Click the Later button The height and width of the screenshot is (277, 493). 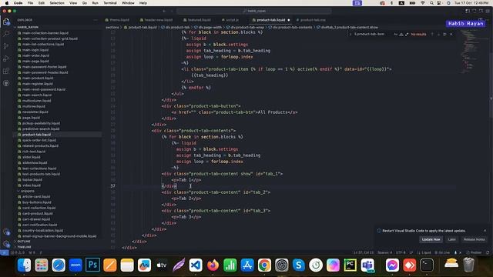pos(452,239)
